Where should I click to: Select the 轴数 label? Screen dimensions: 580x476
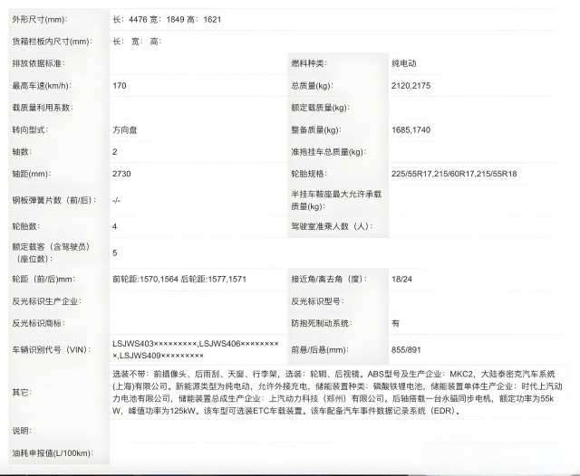coord(22,152)
